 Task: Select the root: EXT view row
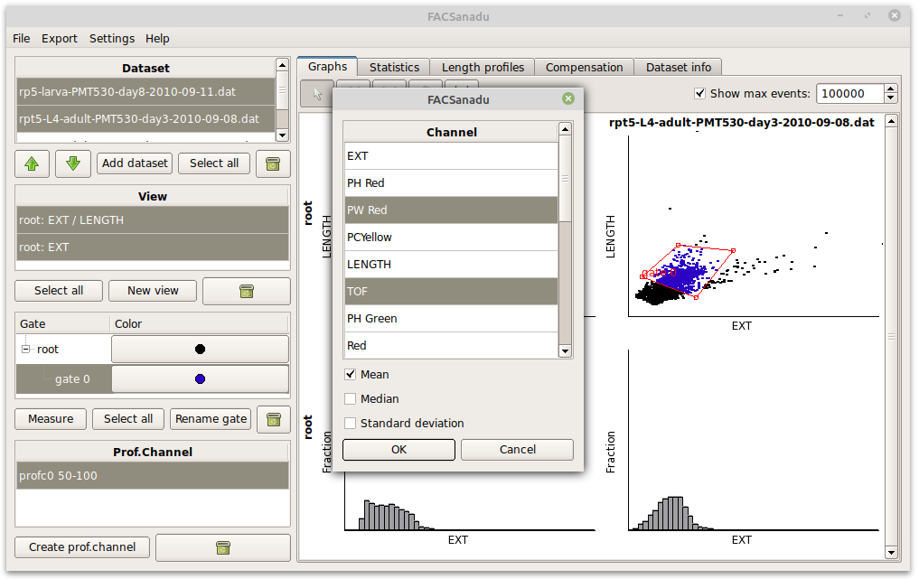pyautogui.click(x=153, y=247)
